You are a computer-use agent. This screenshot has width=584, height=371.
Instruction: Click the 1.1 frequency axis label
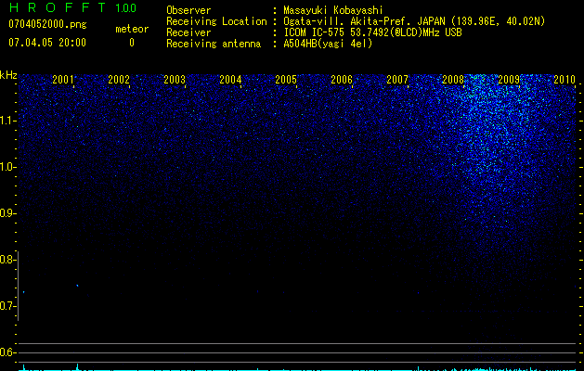coord(7,121)
